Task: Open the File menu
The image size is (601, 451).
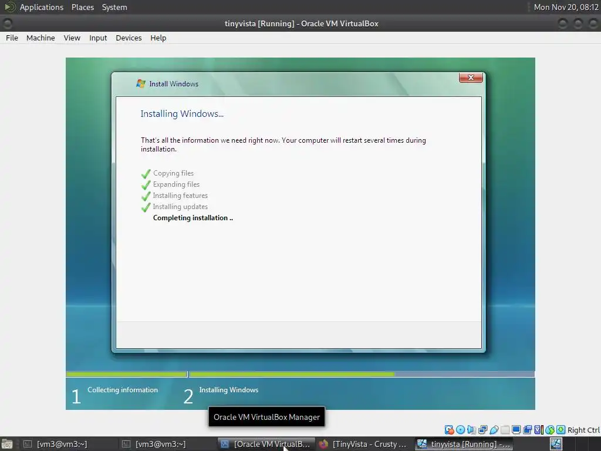Action: (12, 38)
